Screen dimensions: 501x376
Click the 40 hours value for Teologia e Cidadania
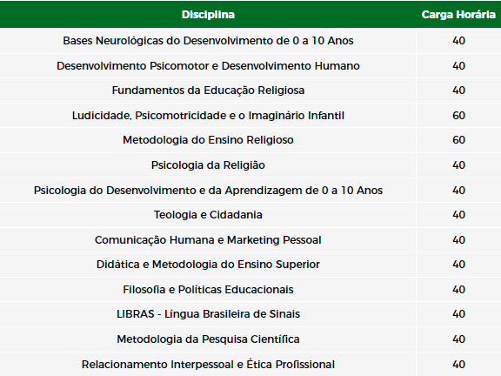coord(458,215)
